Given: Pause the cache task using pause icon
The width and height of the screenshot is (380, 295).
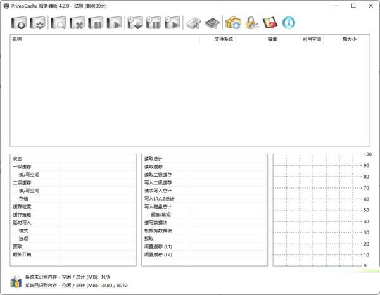Looking at the screenshot, I should click(x=96, y=24).
